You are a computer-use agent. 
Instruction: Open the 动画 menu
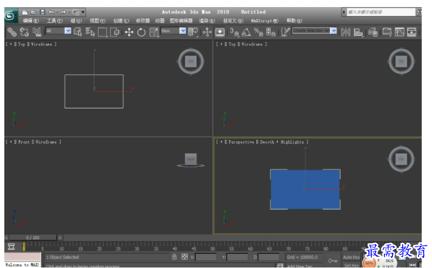160,21
